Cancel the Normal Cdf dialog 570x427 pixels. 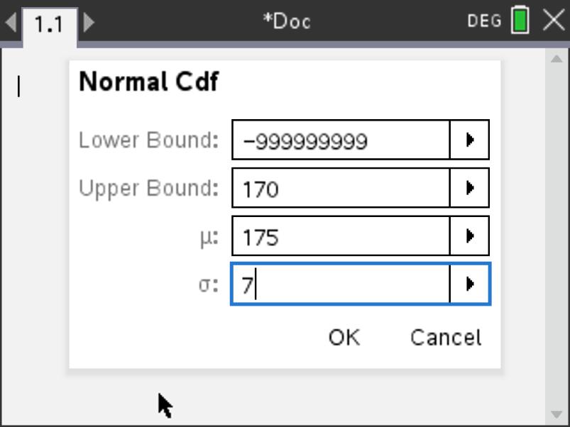coord(446,338)
